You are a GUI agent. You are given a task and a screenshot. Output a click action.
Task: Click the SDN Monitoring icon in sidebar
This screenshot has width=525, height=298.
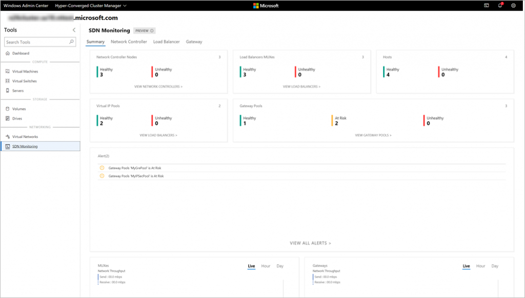point(8,146)
